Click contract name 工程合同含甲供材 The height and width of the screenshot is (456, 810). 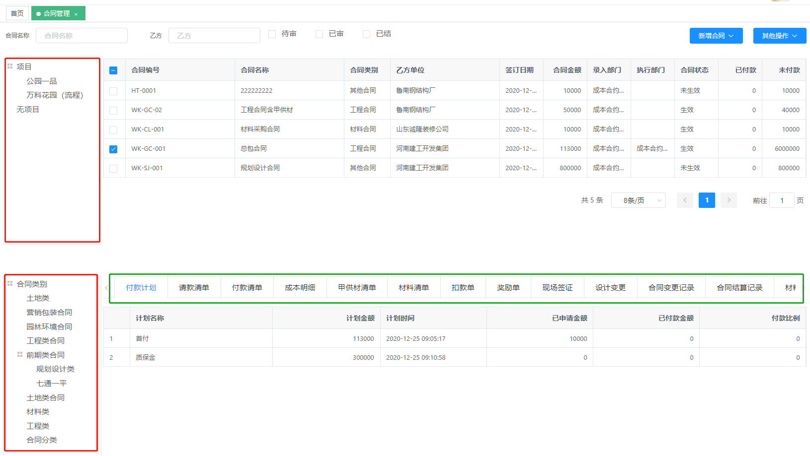(x=267, y=110)
